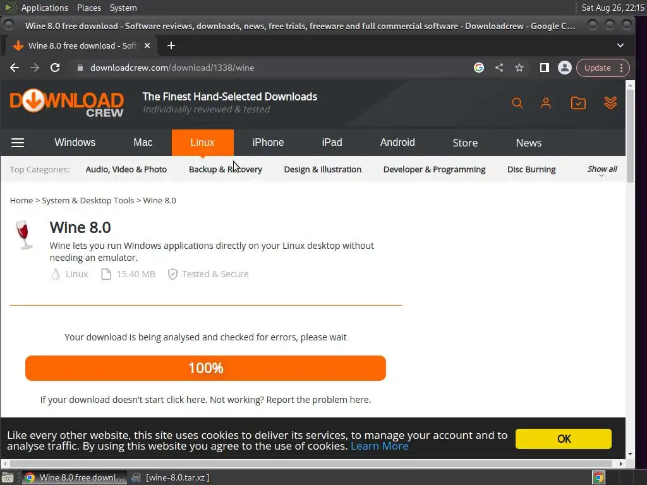The height and width of the screenshot is (485, 647).
Task: Click the browser forward arrow
Action: pos(35,68)
